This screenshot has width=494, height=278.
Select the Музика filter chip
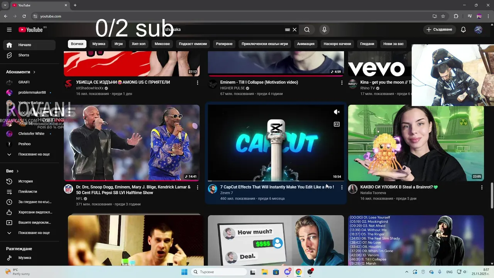point(99,44)
